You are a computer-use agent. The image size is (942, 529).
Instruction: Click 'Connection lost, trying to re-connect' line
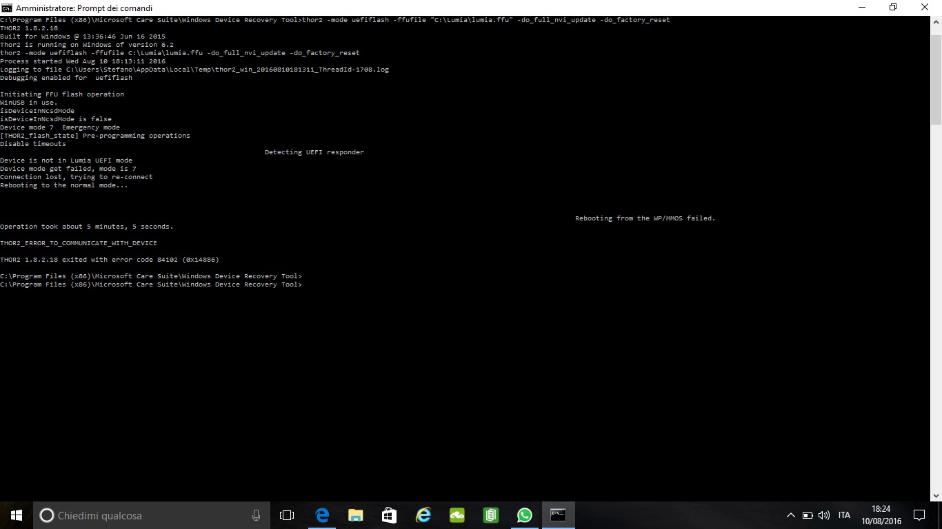77,177
